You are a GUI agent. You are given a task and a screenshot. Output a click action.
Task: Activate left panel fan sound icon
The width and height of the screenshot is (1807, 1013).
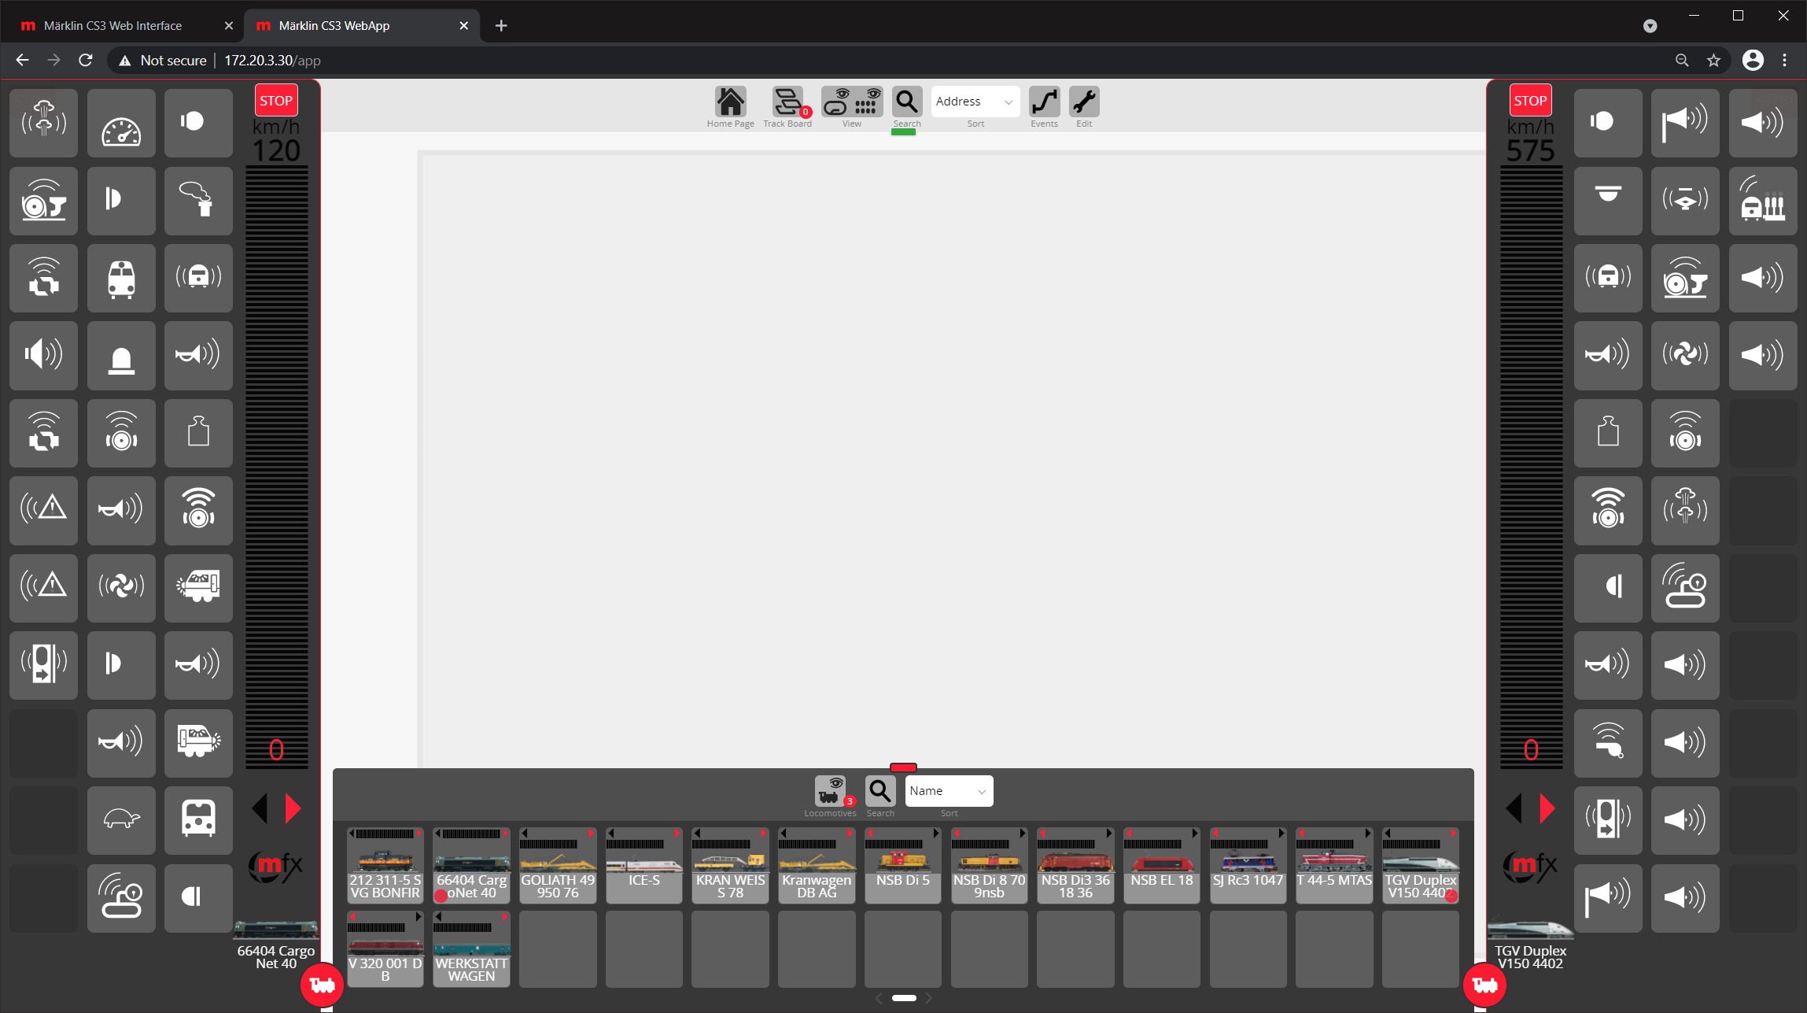click(x=121, y=588)
